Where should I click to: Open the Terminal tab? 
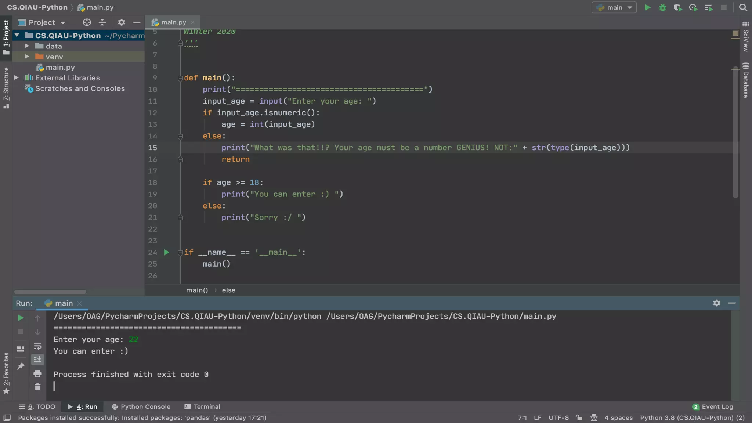point(202,406)
